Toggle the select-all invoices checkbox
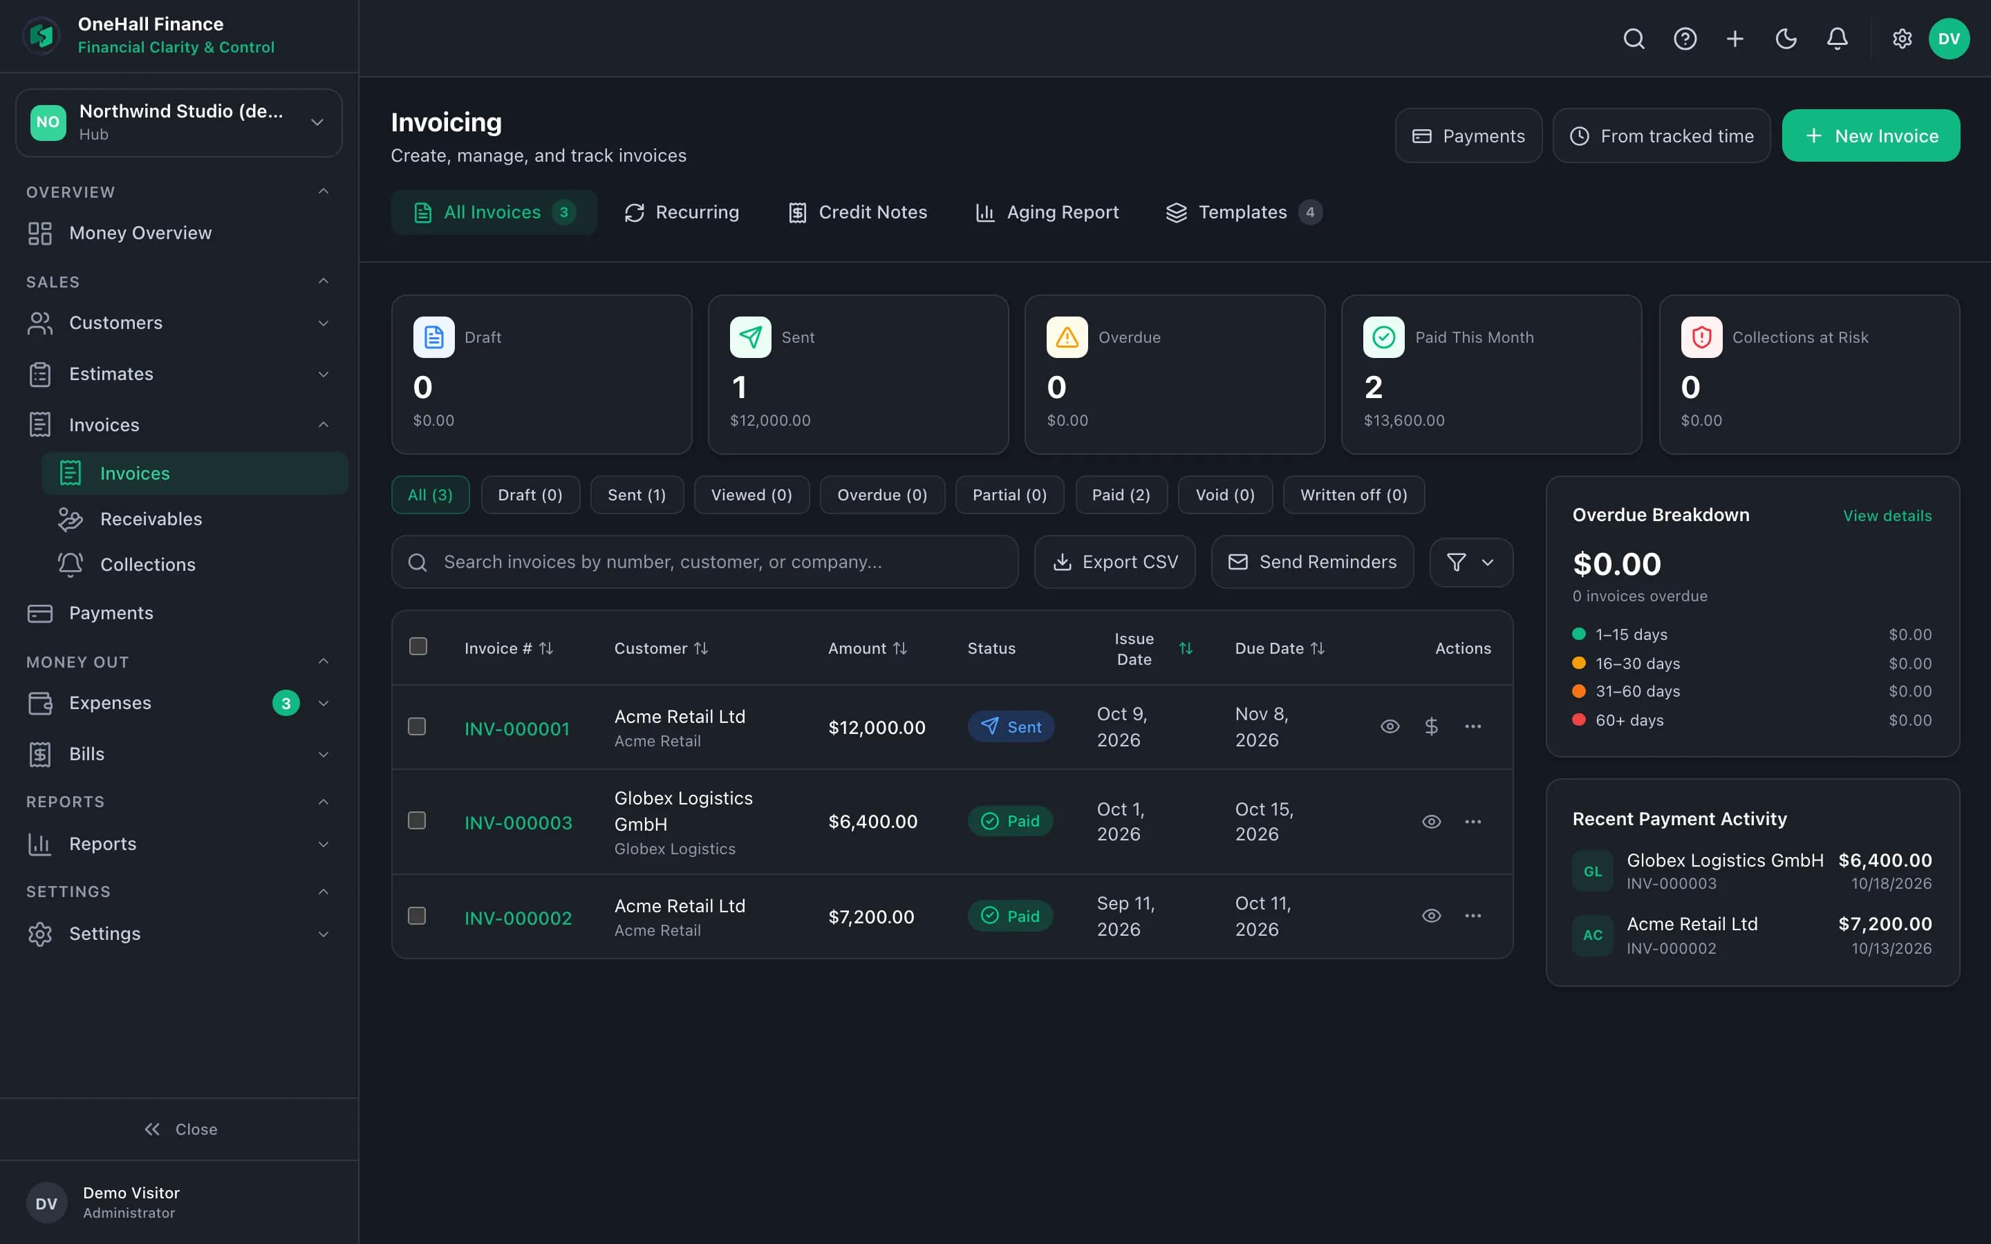 (418, 647)
